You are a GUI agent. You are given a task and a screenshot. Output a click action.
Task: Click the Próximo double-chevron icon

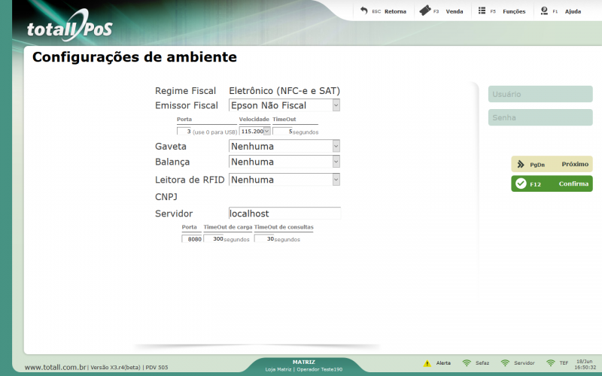click(521, 165)
